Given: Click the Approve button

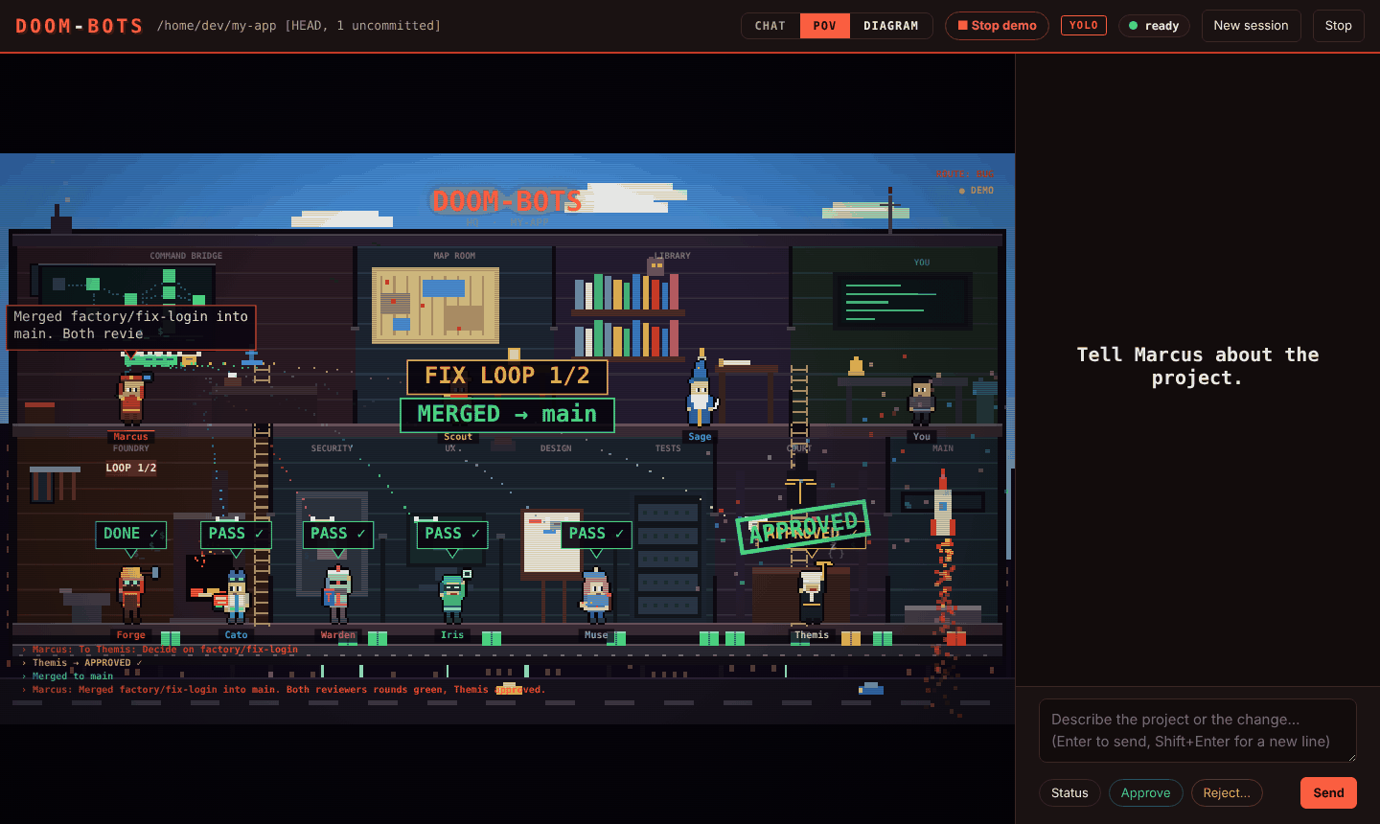Looking at the screenshot, I should point(1145,792).
